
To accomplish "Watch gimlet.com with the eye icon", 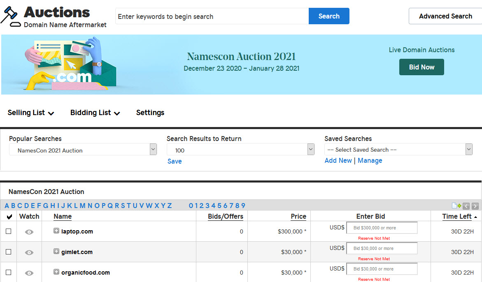I will (x=29, y=252).
